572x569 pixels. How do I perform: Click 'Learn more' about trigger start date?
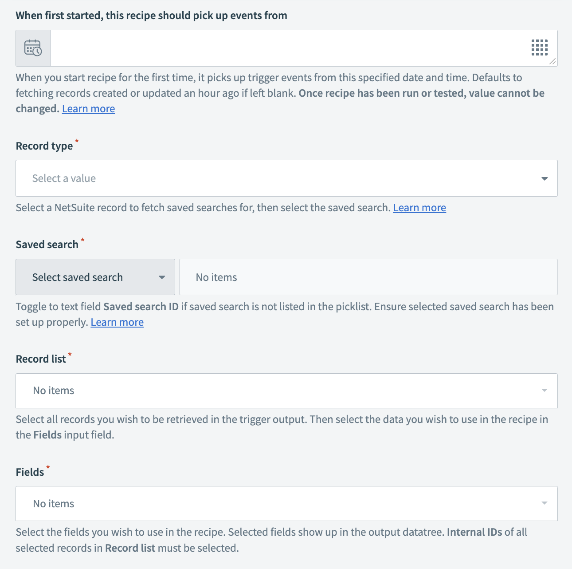tap(88, 108)
